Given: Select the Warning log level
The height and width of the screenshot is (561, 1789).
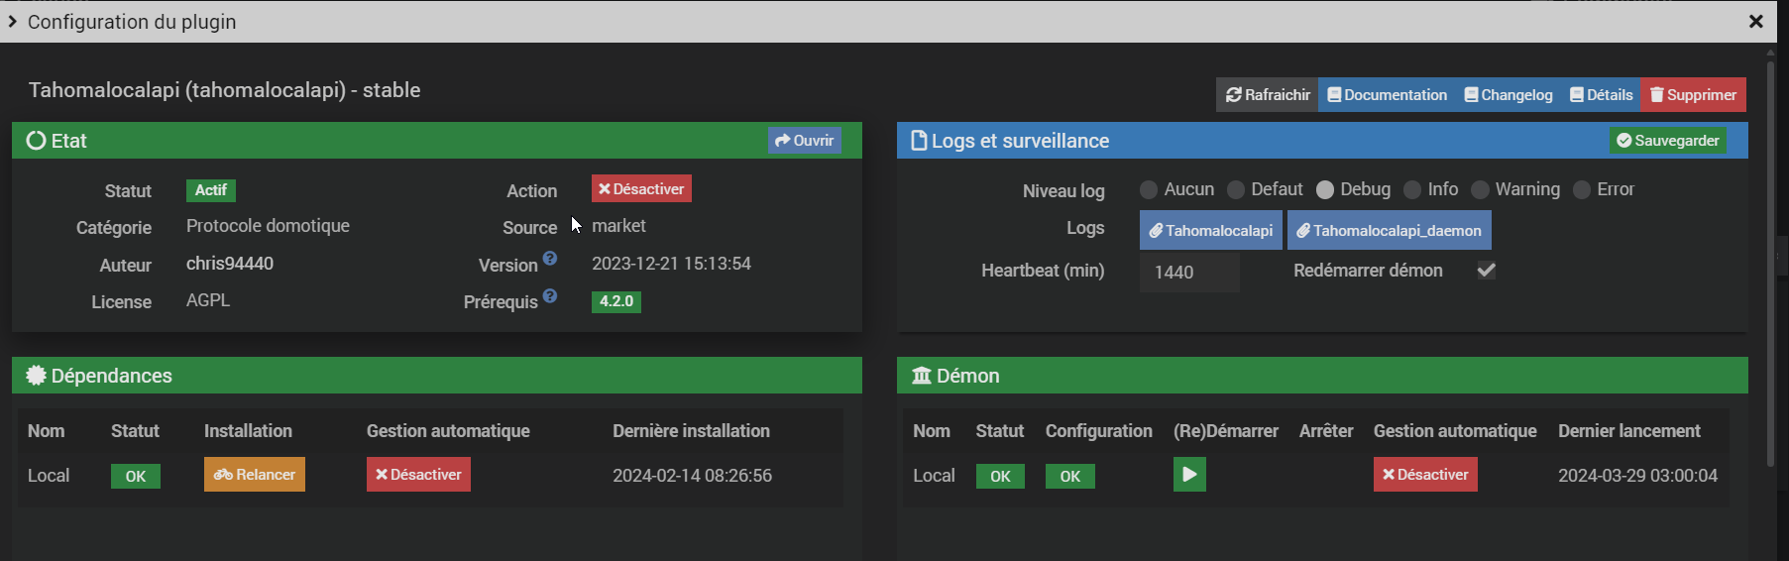Looking at the screenshot, I should (1480, 189).
